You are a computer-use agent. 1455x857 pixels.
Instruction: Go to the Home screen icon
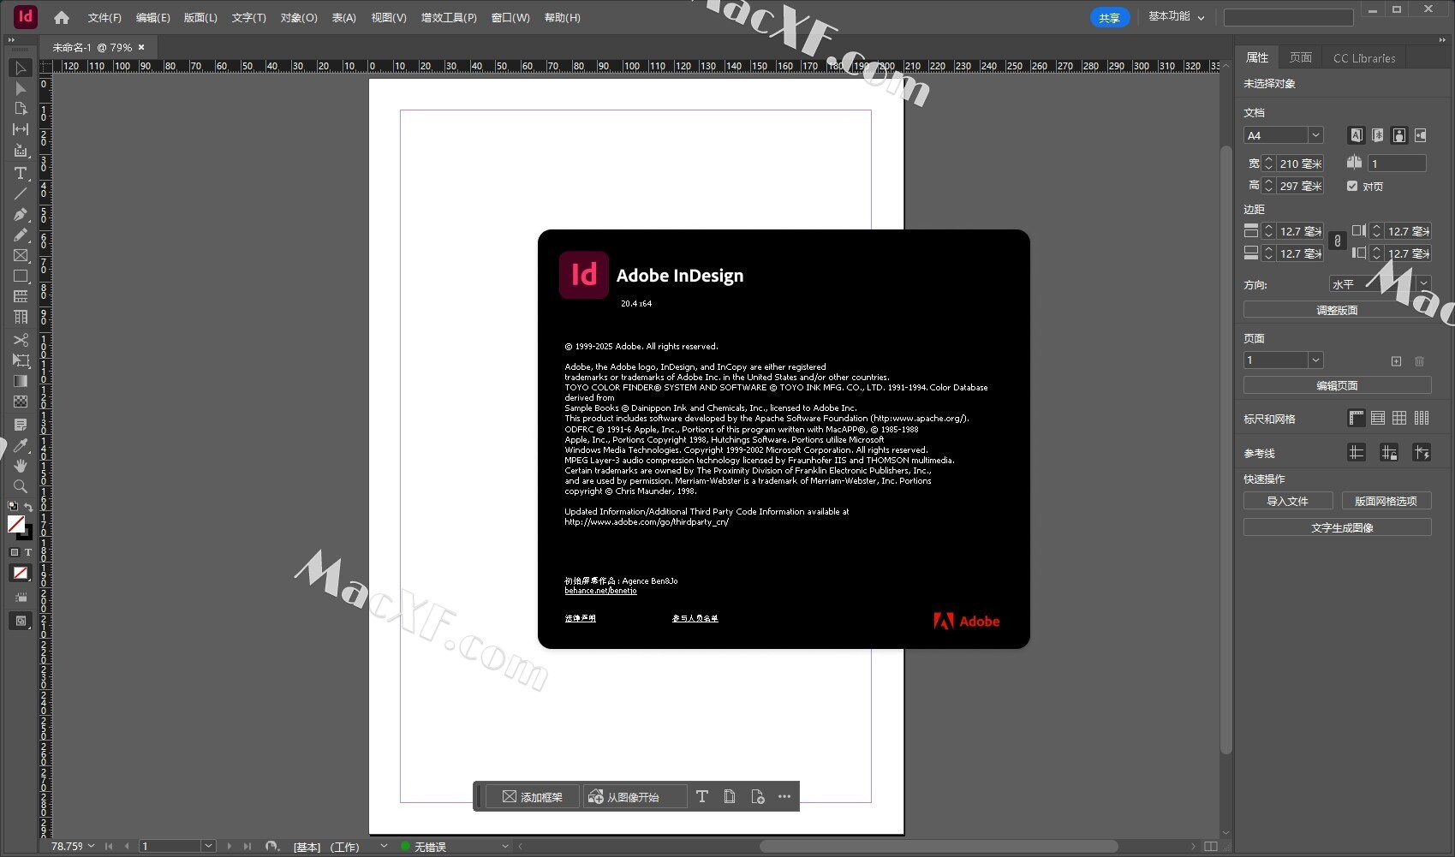(61, 17)
